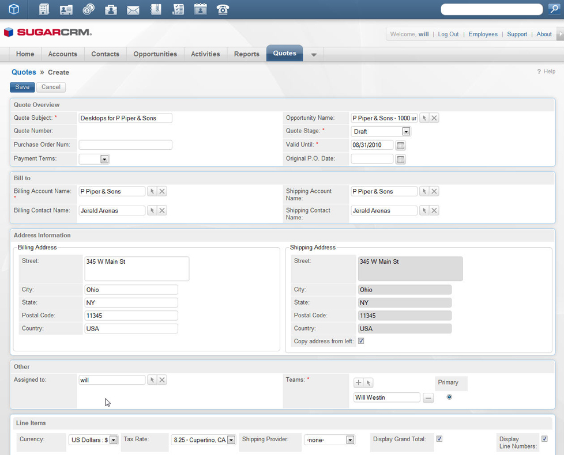The height and width of the screenshot is (455, 564).
Task: Open the Tax Rate dropdown
Action: tap(231, 440)
